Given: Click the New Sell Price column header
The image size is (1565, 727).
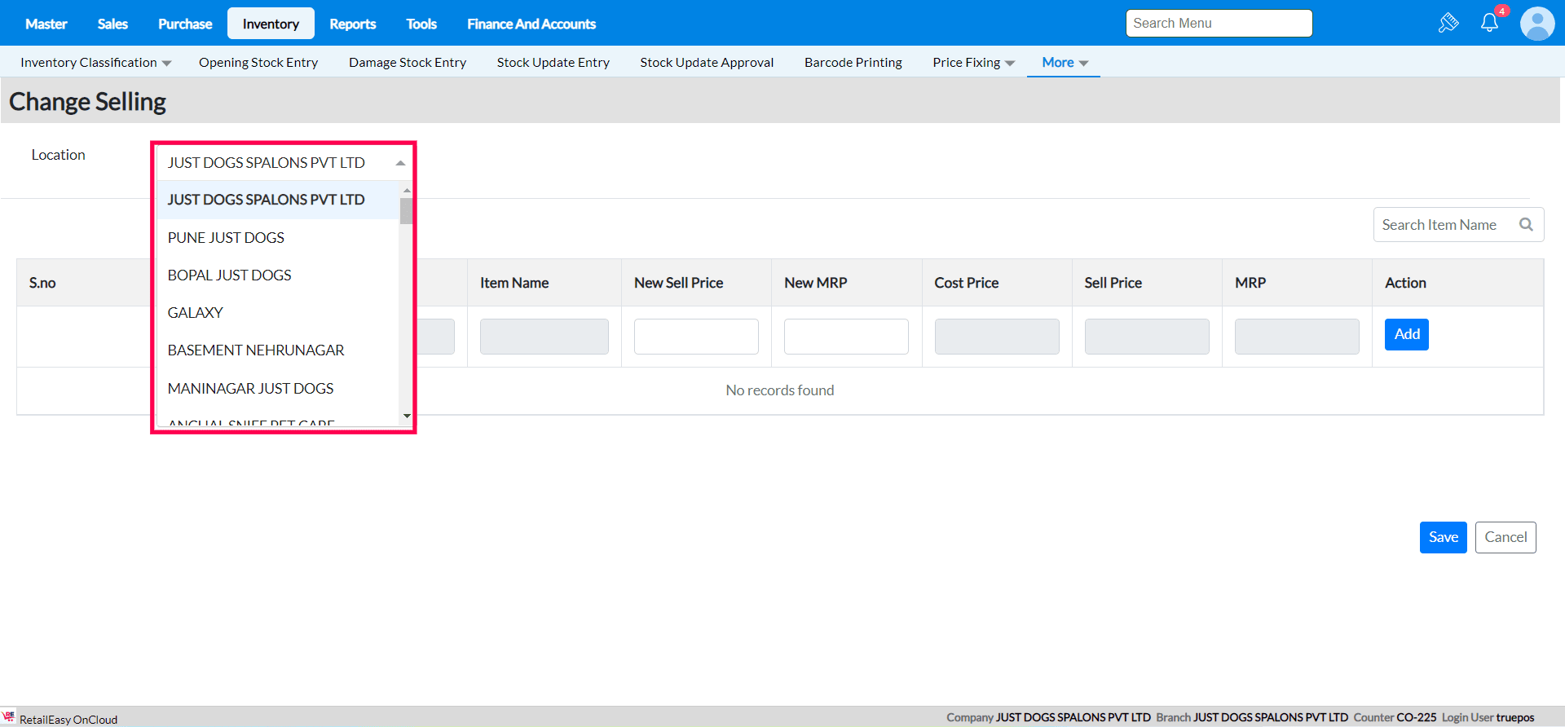Looking at the screenshot, I should [x=679, y=283].
